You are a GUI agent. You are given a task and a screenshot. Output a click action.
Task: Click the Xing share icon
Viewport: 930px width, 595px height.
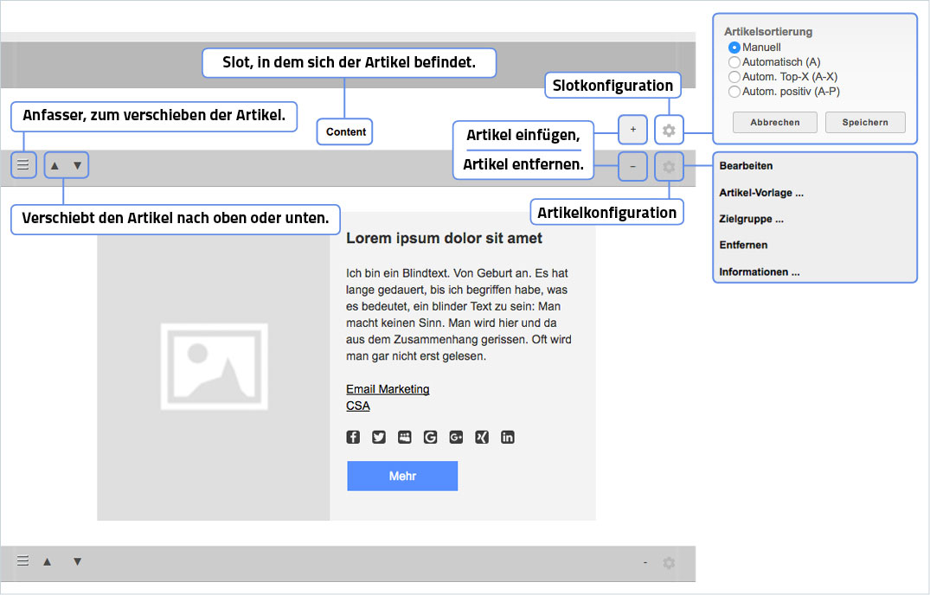pos(482,437)
